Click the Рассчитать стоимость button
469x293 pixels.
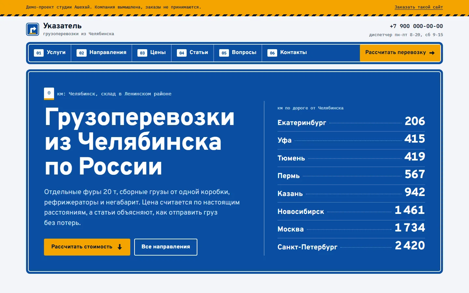point(87,247)
